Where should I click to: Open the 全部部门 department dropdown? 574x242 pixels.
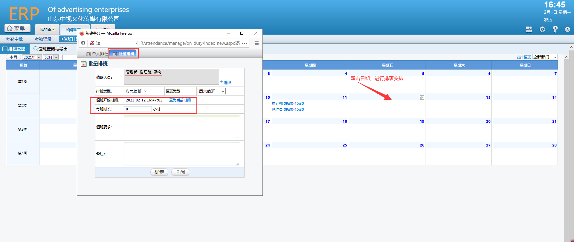pyautogui.click(x=545, y=57)
